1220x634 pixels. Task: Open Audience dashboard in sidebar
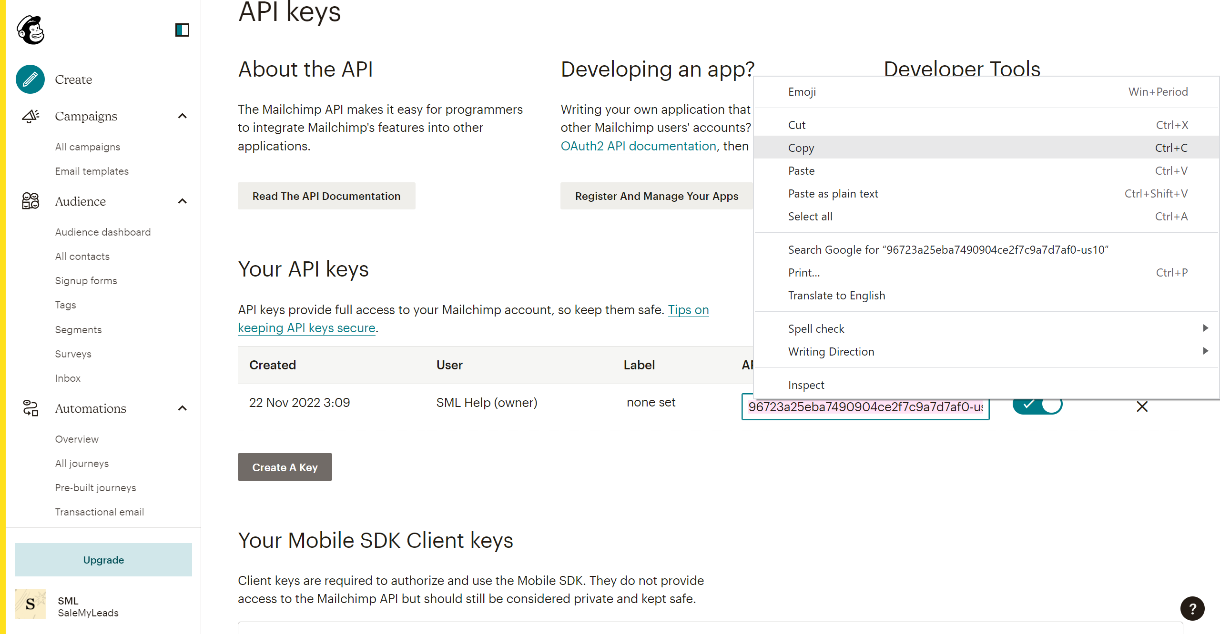(103, 232)
